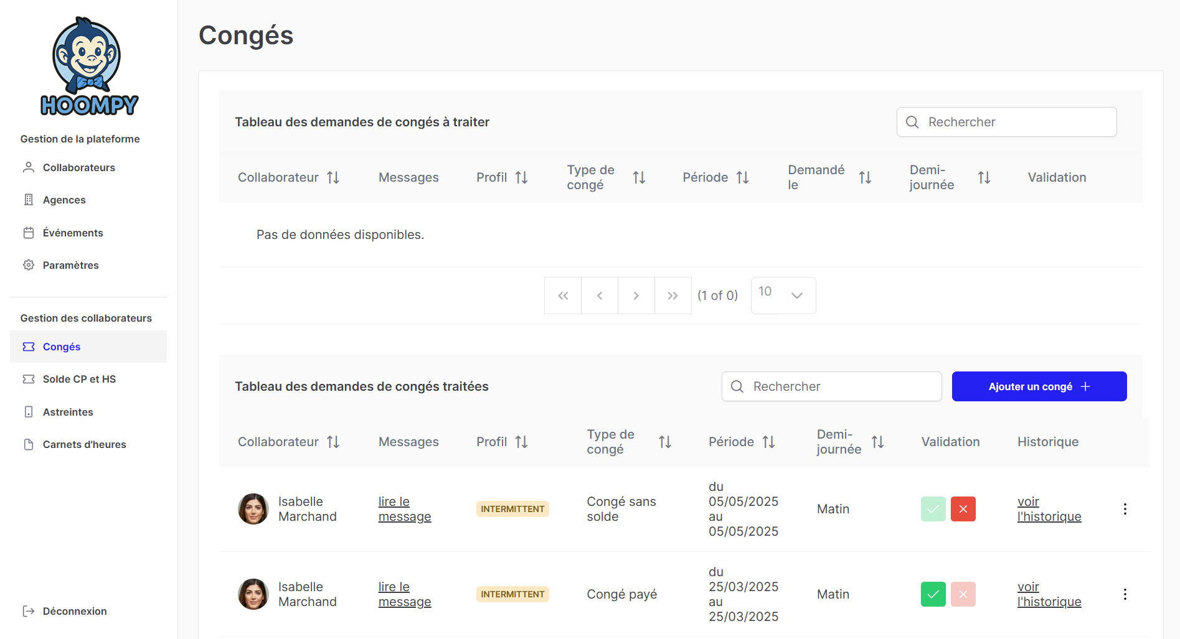Sort processed table by Type de congé
Screen dimensions: 1180x639
[x=665, y=442]
